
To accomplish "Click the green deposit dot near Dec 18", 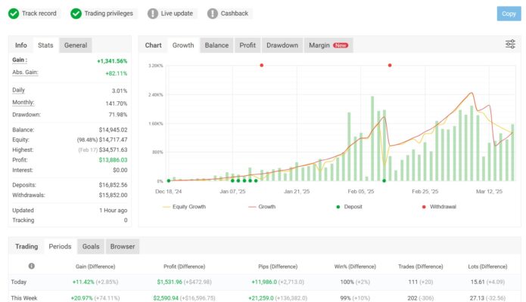I will pyautogui.click(x=168, y=180).
